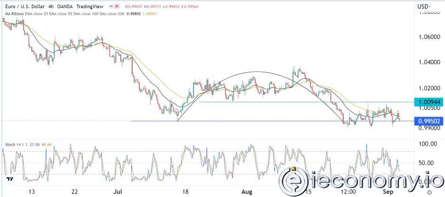The height and width of the screenshot is (197, 445).
Task: Click Stoch value 27.08
Action: [36, 145]
